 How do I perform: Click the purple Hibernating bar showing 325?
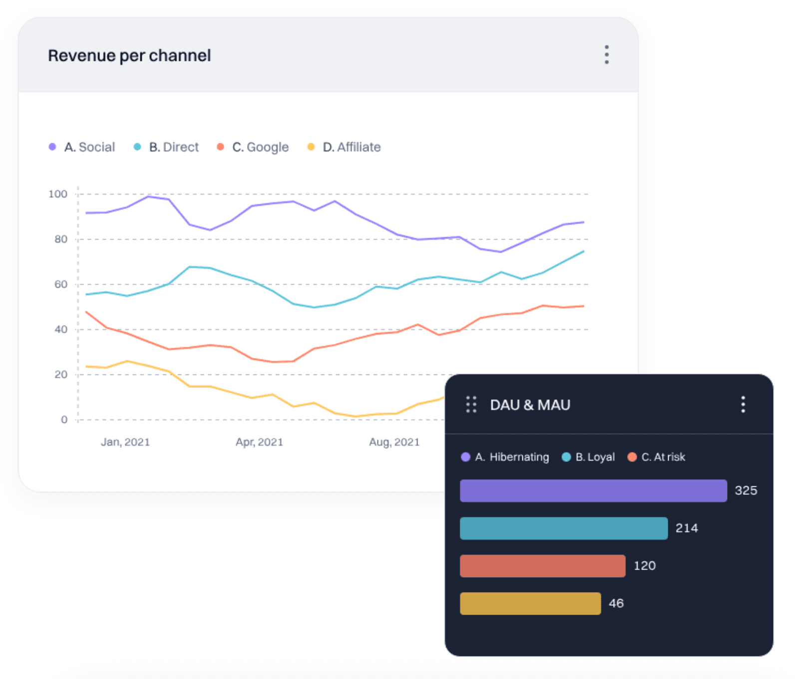coord(593,490)
